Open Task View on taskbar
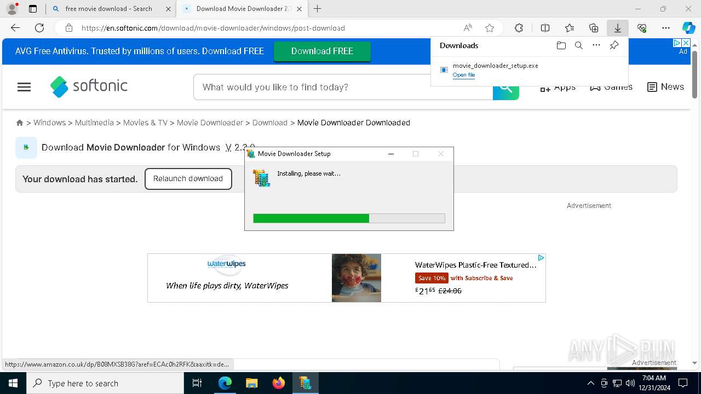This screenshot has height=394, width=701. (197, 383)
